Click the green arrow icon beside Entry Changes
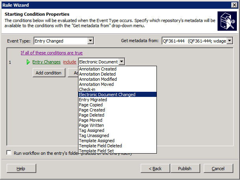This screenshot has width=240, height=180. 28,62
